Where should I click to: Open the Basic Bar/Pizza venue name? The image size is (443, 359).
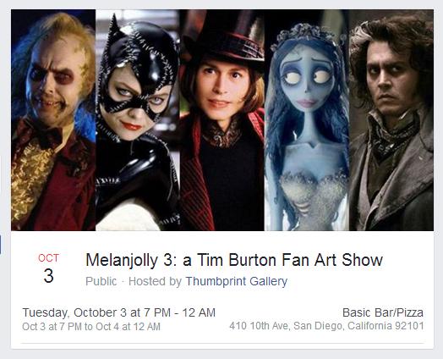coord(382,312)
